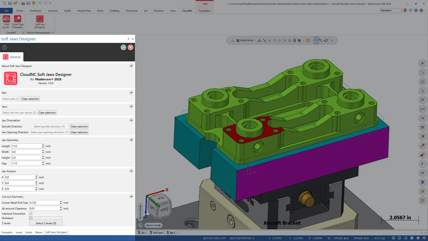The height and width of the screenshot is (241, 428).
Task: Open Soft Jaw Designer from the ribbon
Action: pyautogui.click(x=40, y=22)
